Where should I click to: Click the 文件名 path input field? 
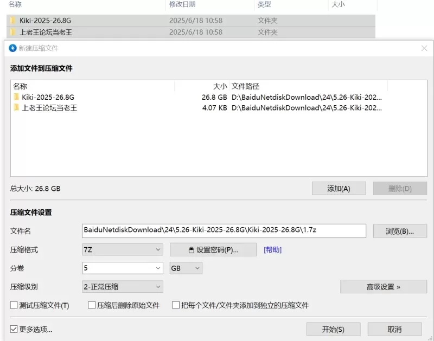click(x=224, y=231)
